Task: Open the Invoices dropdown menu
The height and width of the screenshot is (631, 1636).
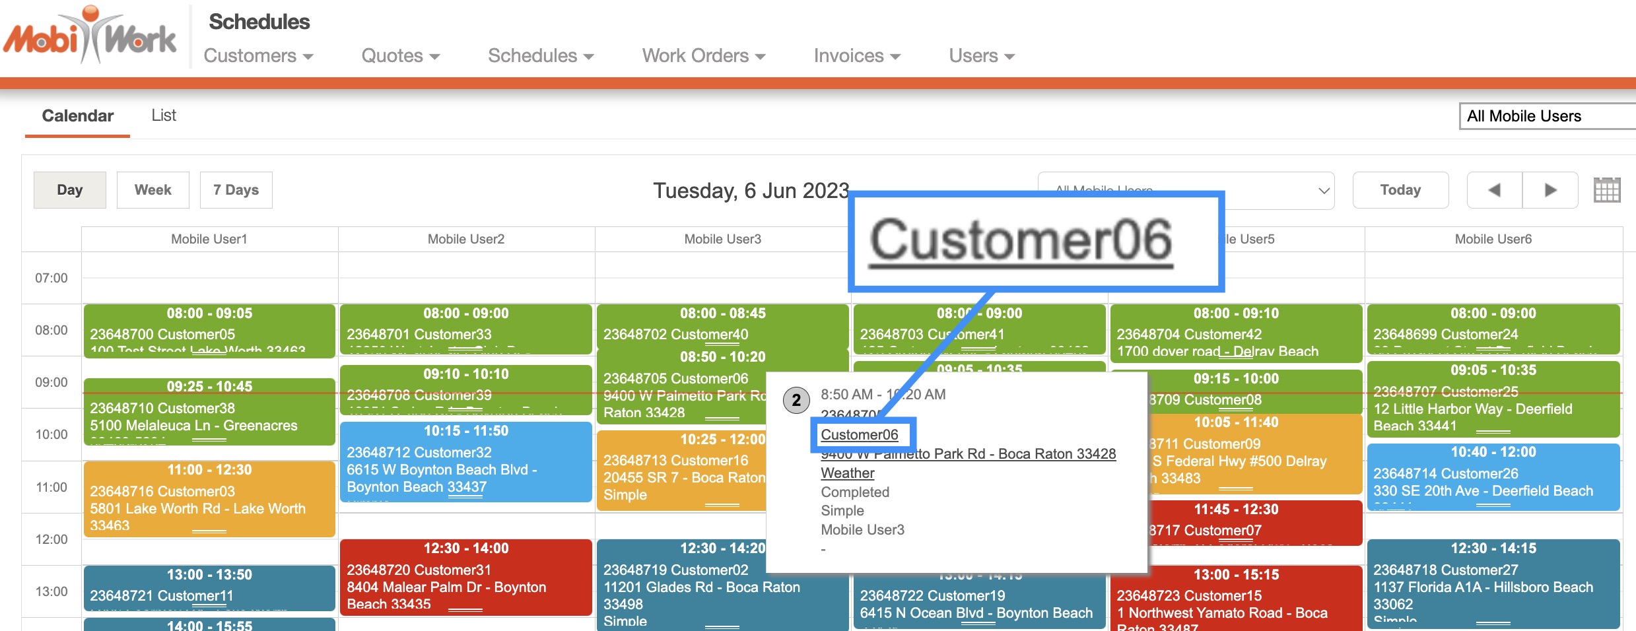Action: click(x=856, y=56)
